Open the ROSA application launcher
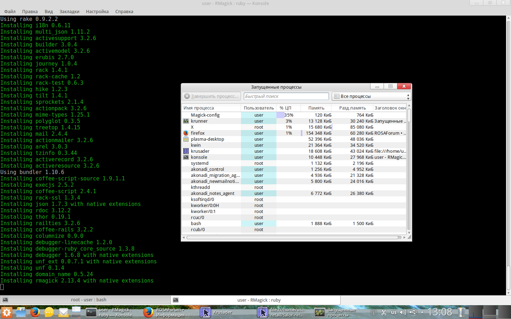Viewport: 511px width, 319px height. tap(7, 312)
